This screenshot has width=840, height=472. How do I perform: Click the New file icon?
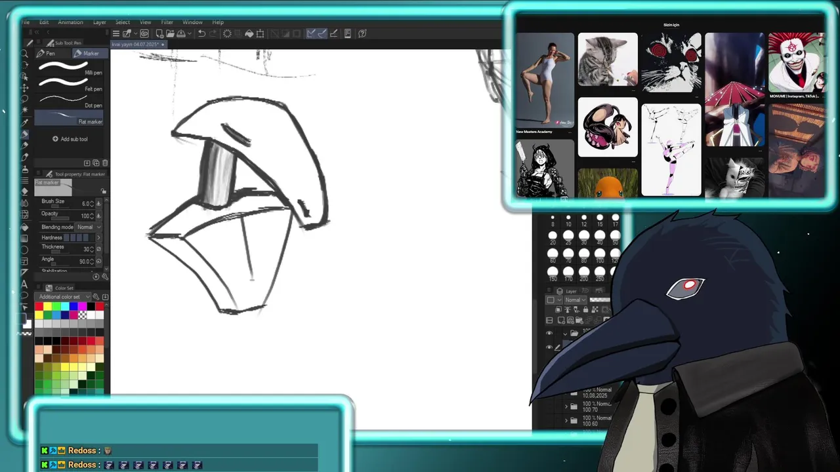pos(159,33)
